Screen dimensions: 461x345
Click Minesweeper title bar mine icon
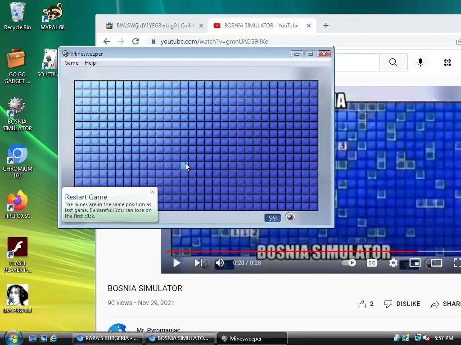tap(66, 53)
